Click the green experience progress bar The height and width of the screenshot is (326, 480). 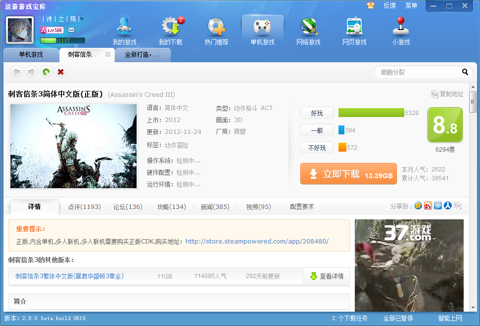(62, 41)
